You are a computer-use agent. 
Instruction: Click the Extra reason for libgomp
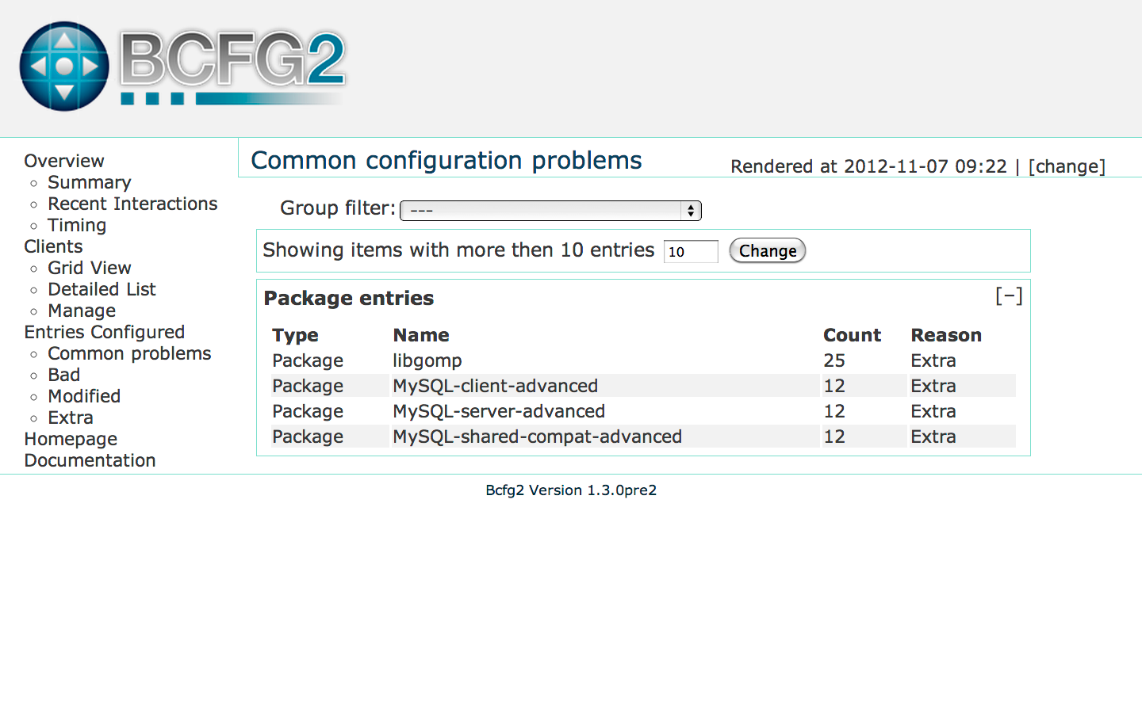pyautogui.click(x=933, y=360)
